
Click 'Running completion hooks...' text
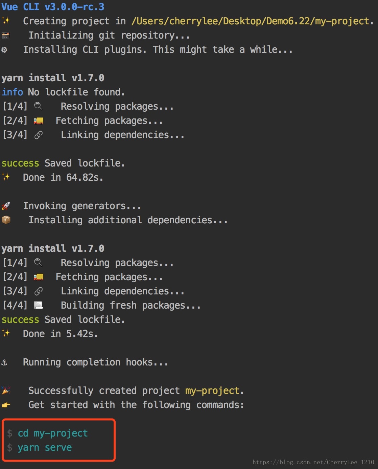click(x=96, y=362)
